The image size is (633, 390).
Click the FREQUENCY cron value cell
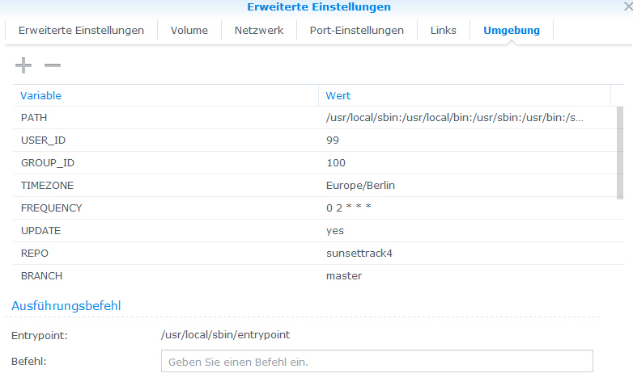(x=468, y=208)
